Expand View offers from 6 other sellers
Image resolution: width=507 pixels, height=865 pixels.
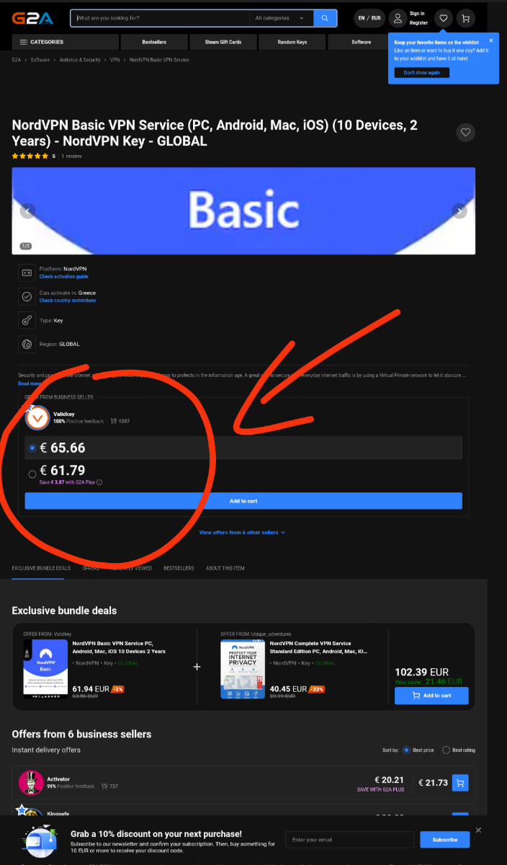click(x=243, y=533)
